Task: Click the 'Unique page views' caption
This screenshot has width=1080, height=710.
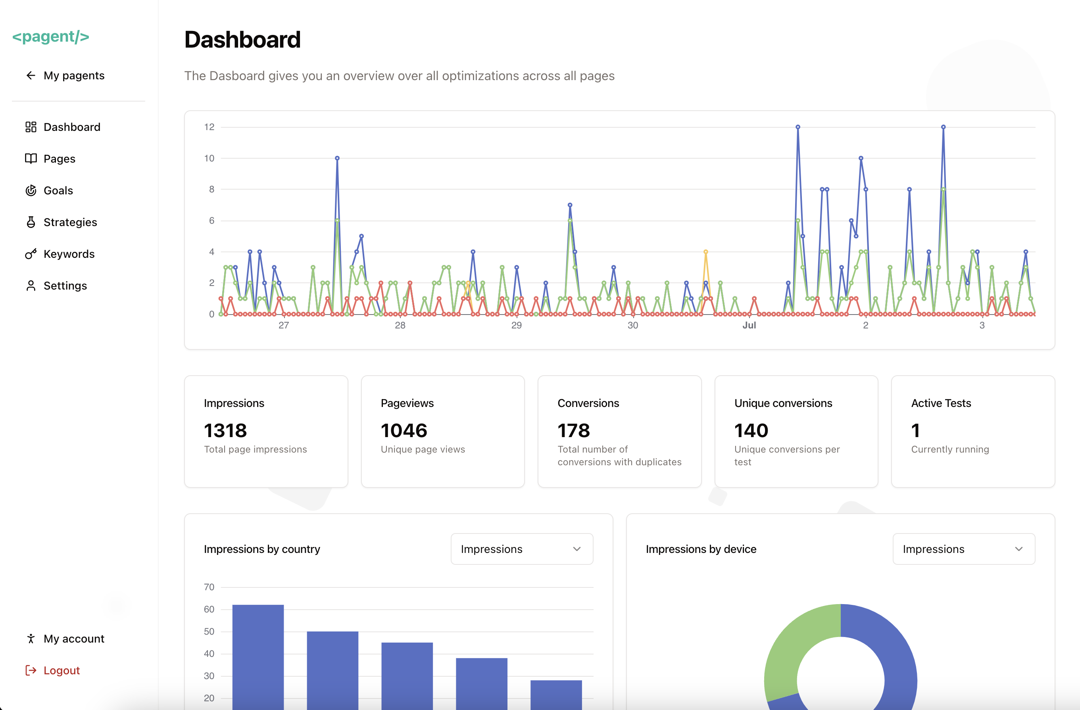Action: point(423,449)
